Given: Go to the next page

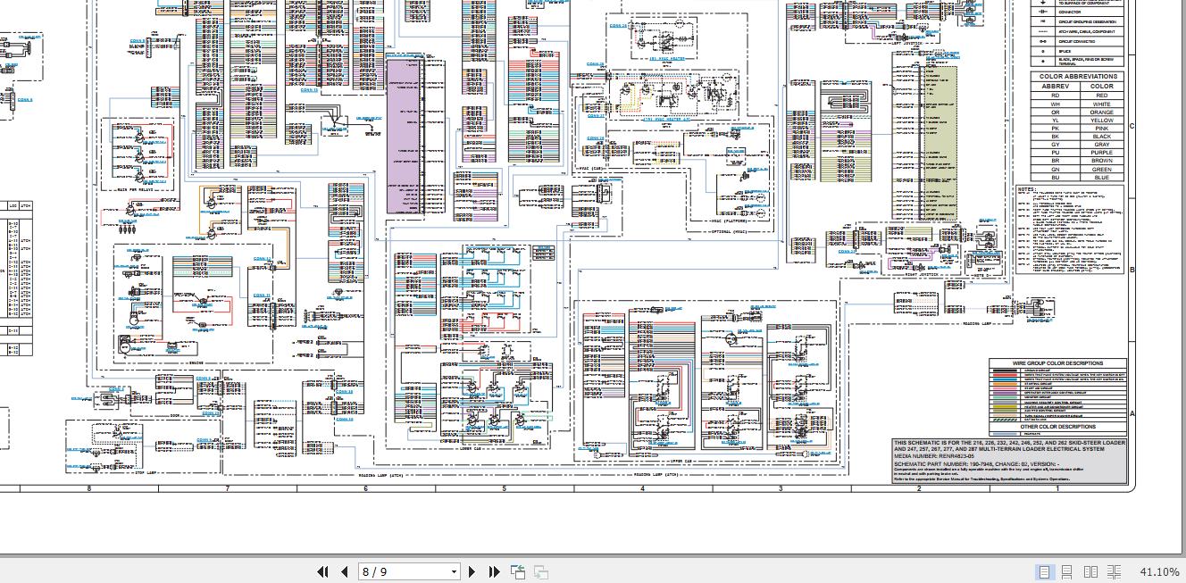Looking at the screenshot, I should click(472, 572).
